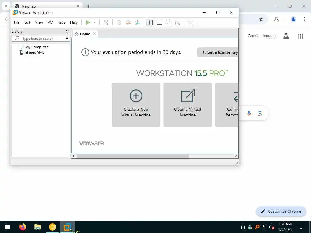The image size is (311, 233).
Task: Click the green Power On play button
Action: [88, 22]
